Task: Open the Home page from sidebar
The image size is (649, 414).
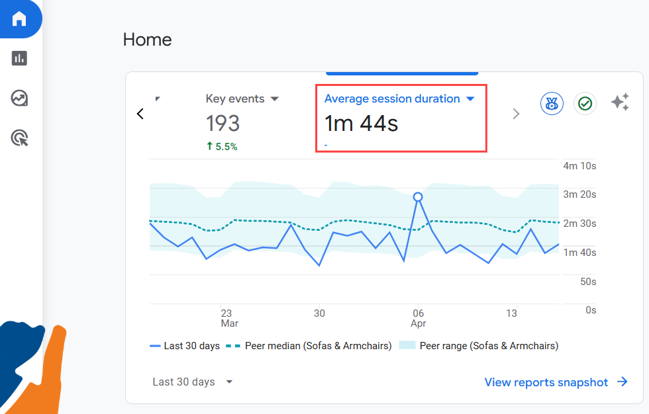Action: 19,19
